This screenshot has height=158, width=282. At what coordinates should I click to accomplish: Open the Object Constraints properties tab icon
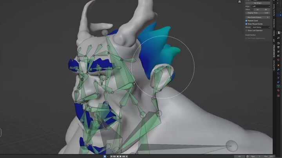(278, 82)
